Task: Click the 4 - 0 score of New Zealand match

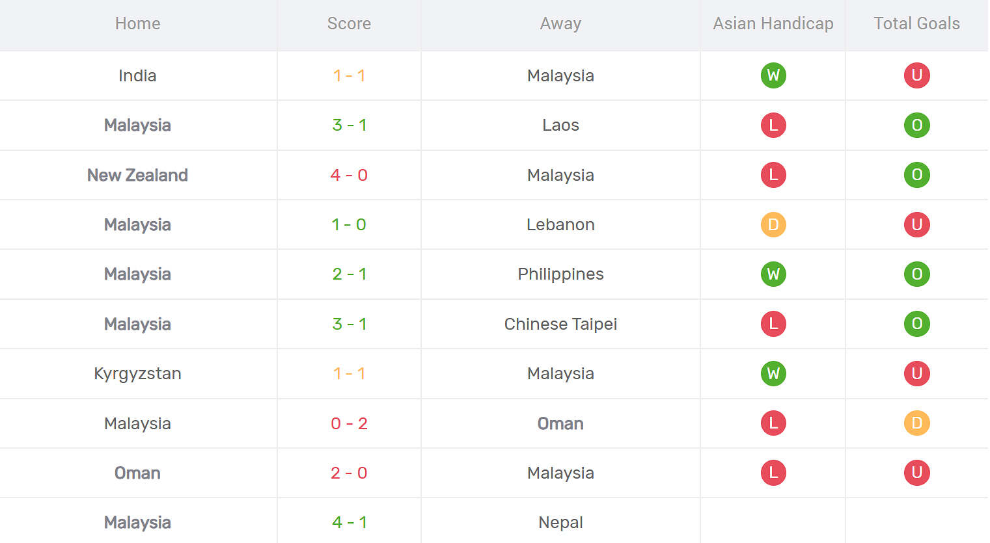Action: click(x=349, y=175)
